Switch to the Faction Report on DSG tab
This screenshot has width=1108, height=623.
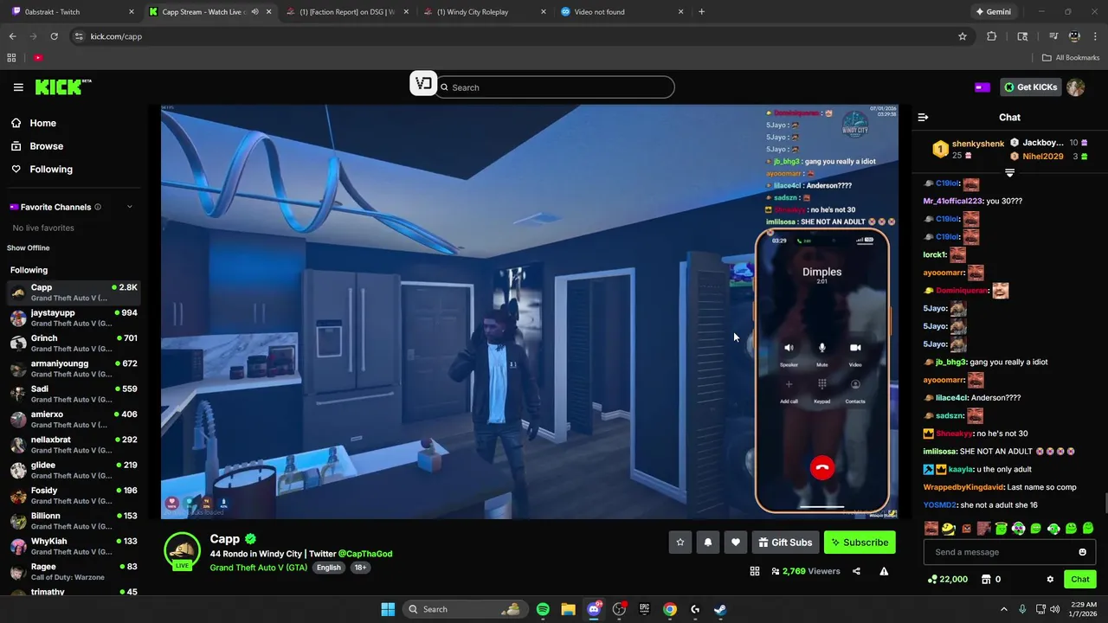tap(346, 12)
